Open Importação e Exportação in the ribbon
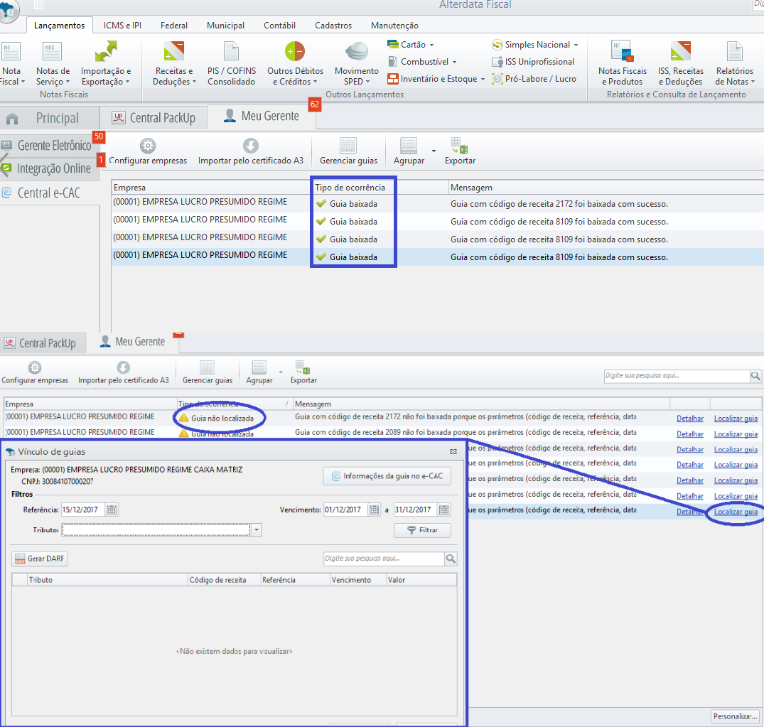 [x=106, y=63]
